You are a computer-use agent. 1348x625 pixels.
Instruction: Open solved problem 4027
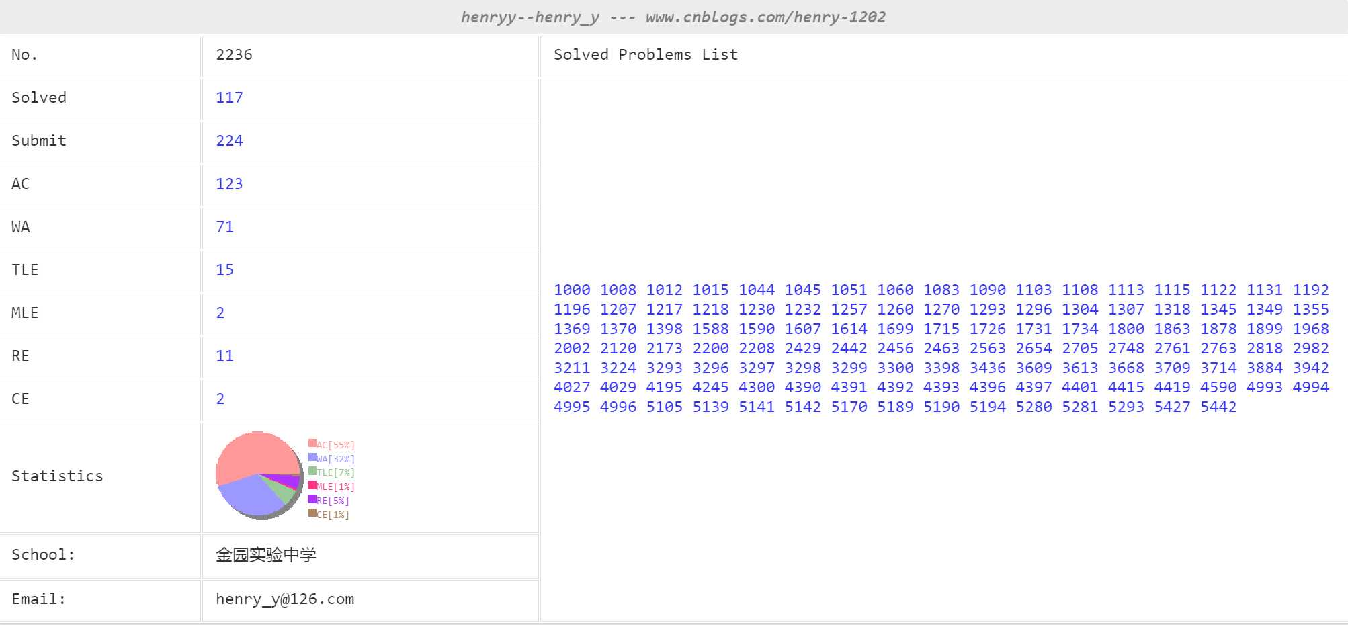point(572,388)
